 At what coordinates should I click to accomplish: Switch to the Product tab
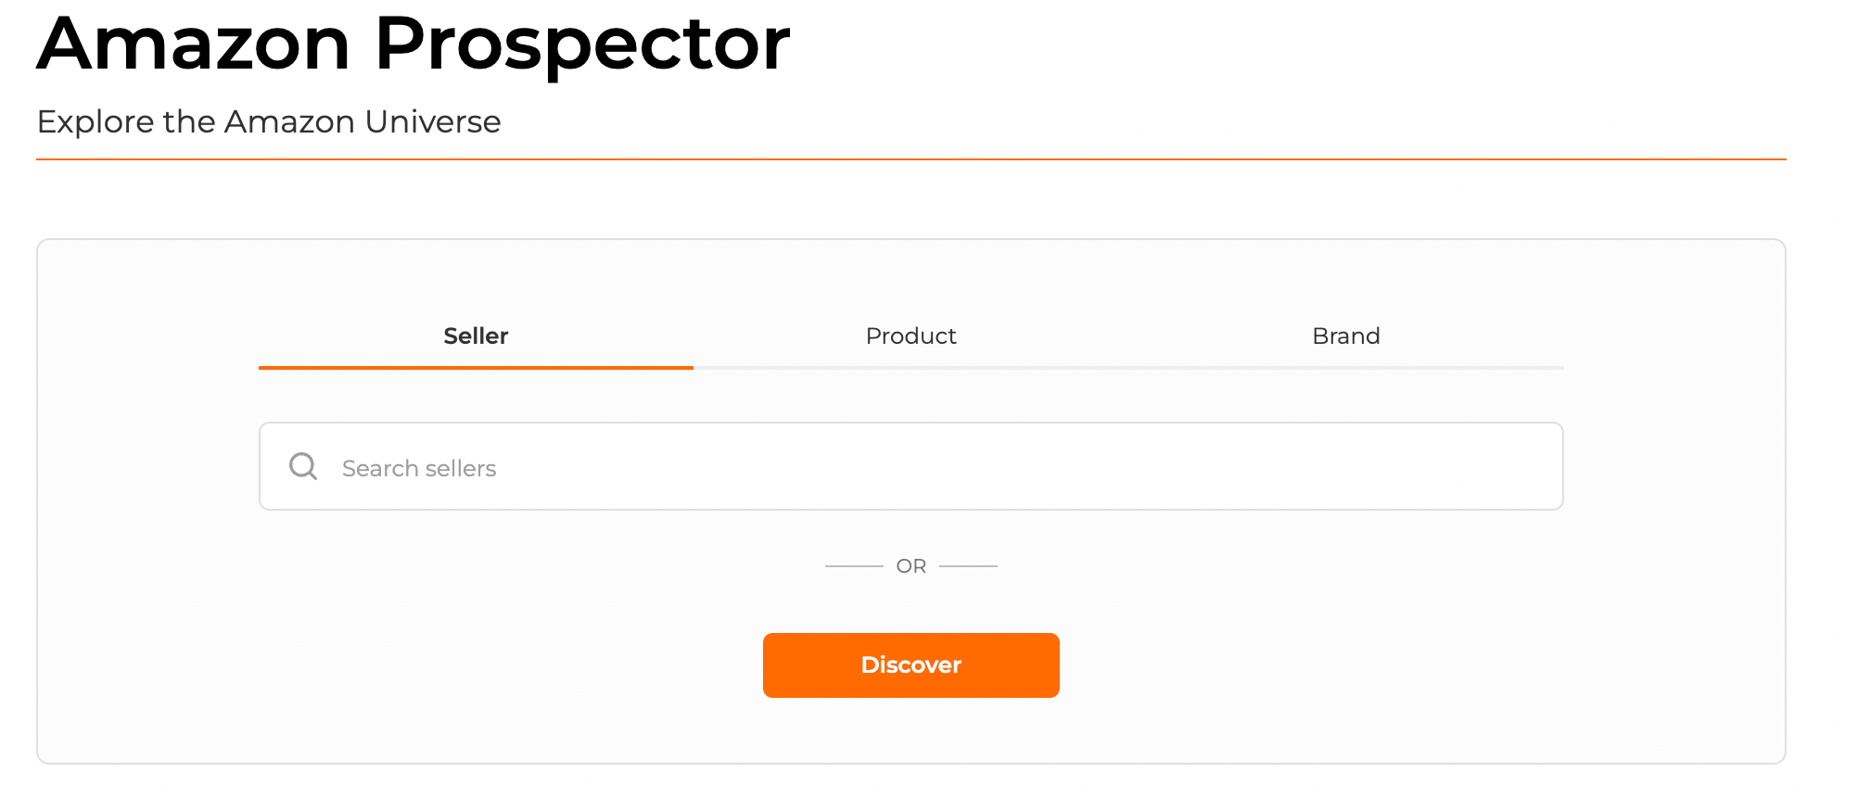(910, 336)
